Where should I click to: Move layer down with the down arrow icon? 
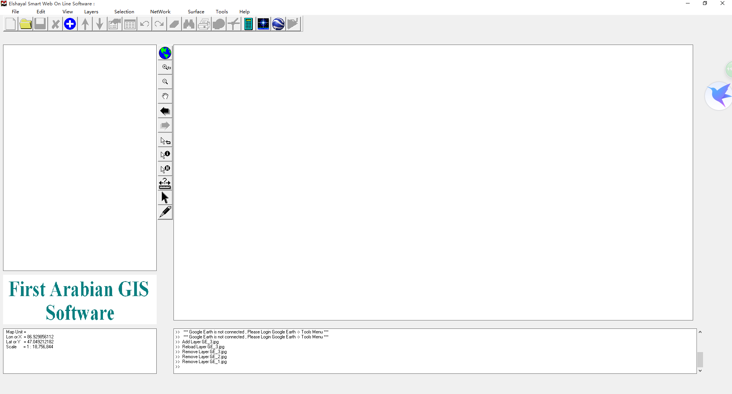click(x=100, y=24)
